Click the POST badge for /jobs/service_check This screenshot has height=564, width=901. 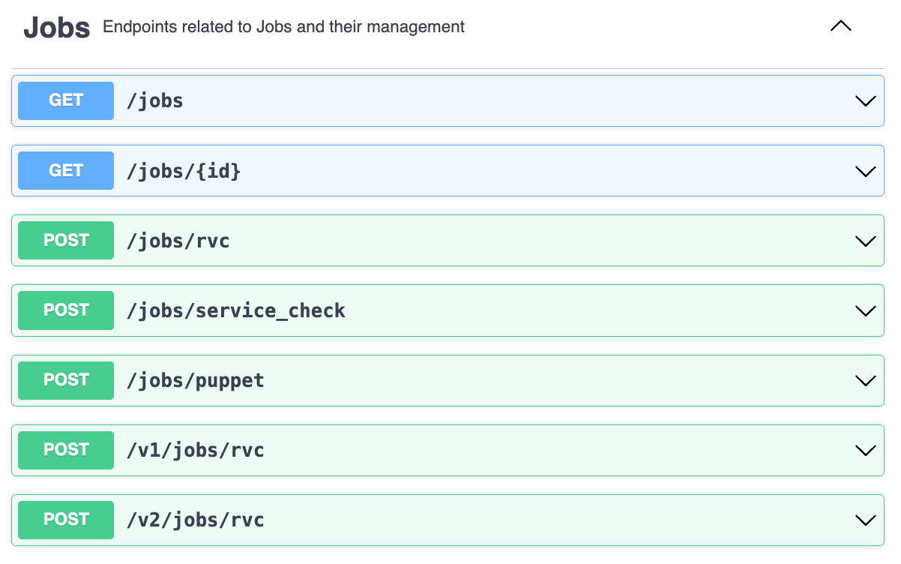pos(66,310)
